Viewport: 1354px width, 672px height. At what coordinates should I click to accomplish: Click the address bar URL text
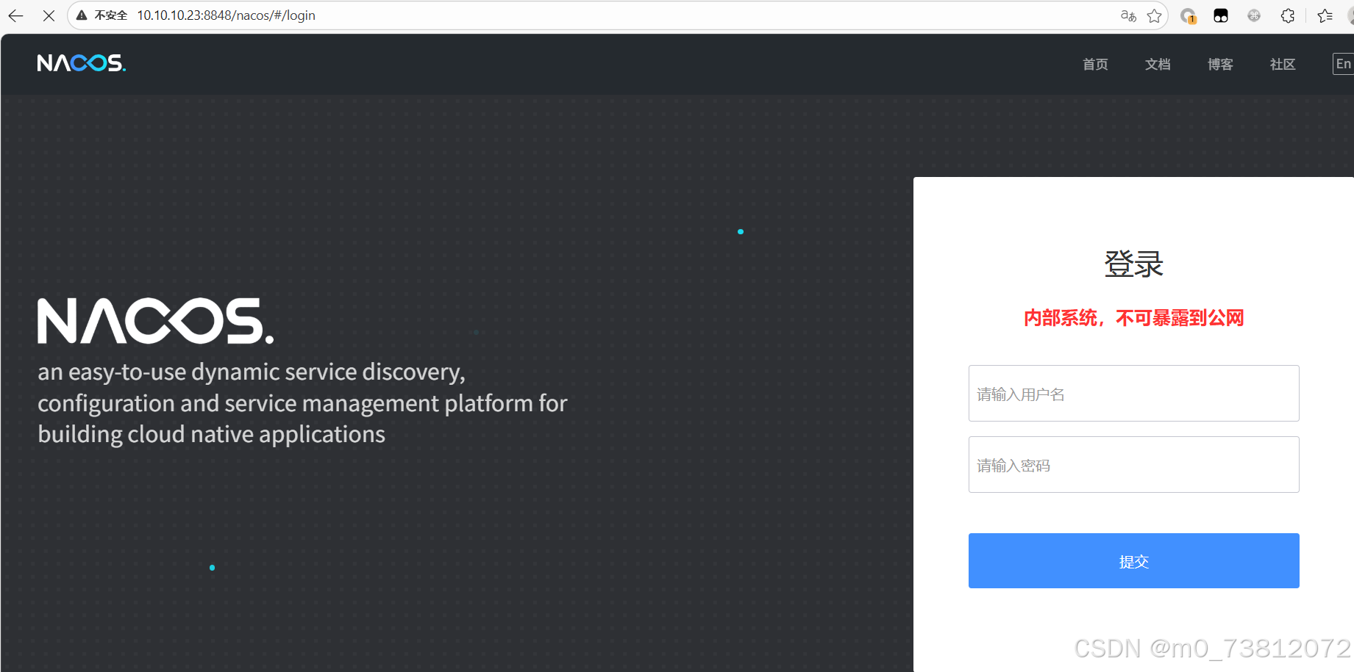coord(227,15)
